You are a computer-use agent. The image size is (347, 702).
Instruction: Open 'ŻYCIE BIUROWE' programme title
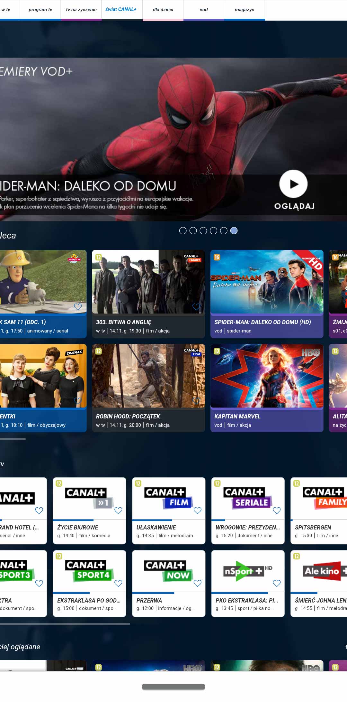[x=78, y=527]
